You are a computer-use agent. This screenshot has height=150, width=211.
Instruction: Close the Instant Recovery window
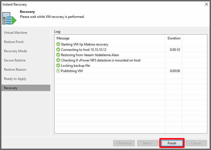(x=207, y=4)
